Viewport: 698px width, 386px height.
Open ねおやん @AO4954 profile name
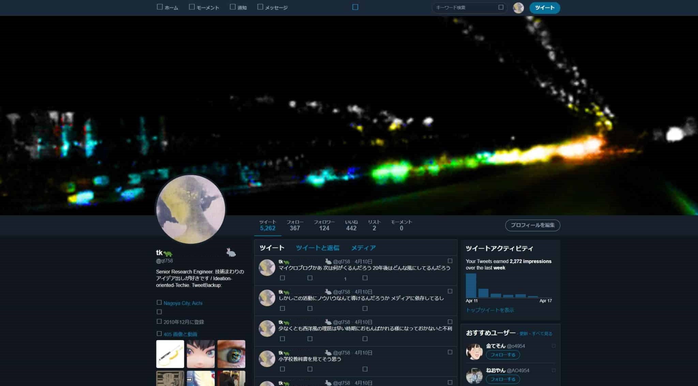pyautogui.click(x=507, y=370)
